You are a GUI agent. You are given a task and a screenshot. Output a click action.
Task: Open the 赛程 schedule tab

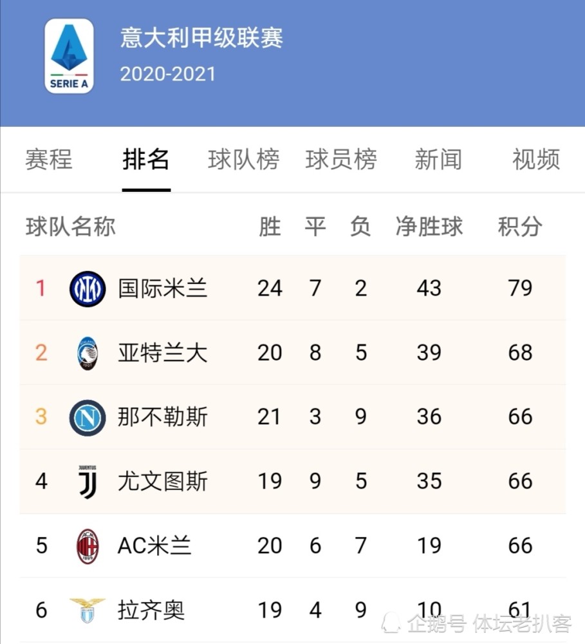click(x=49, y=159)
